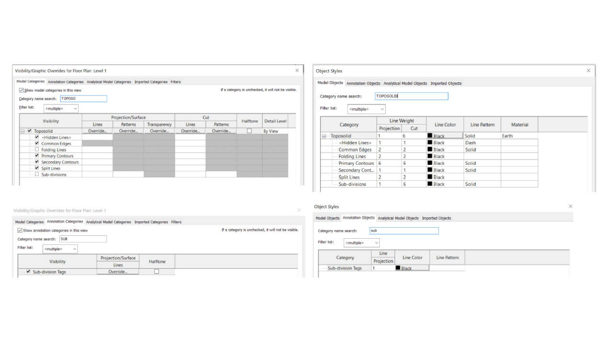Enable the Folding Lines visibility checkbox

37,149
